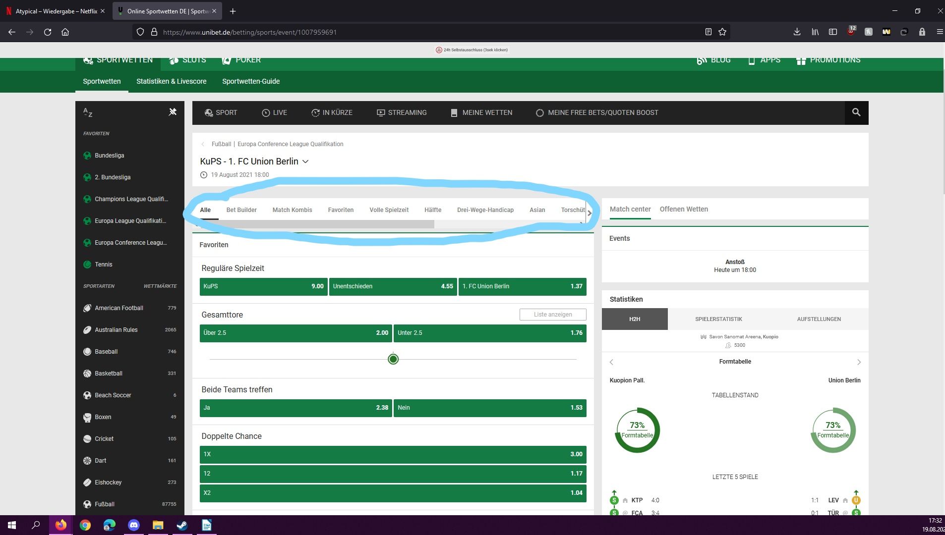Open Firefox downloads arrow icon

(797, 32)
